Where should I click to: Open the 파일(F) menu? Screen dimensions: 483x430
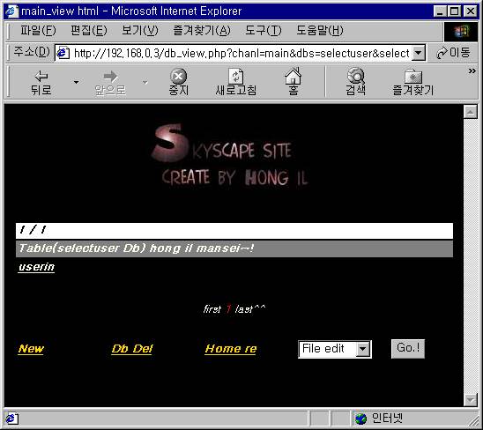[x=38, y=30]
